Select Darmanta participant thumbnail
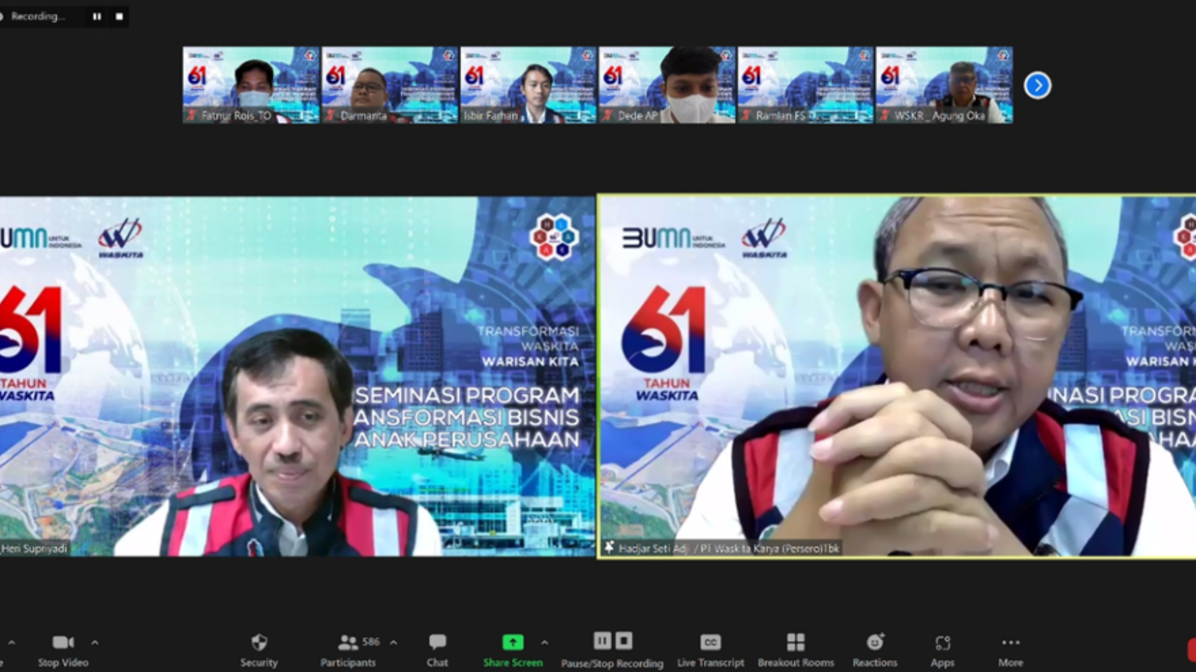 (389, 85)
